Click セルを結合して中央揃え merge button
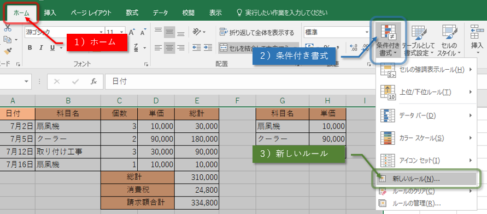This screenshot has width=487, height=214. [259, 47]
